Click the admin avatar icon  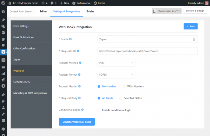(x=207, y=3)
